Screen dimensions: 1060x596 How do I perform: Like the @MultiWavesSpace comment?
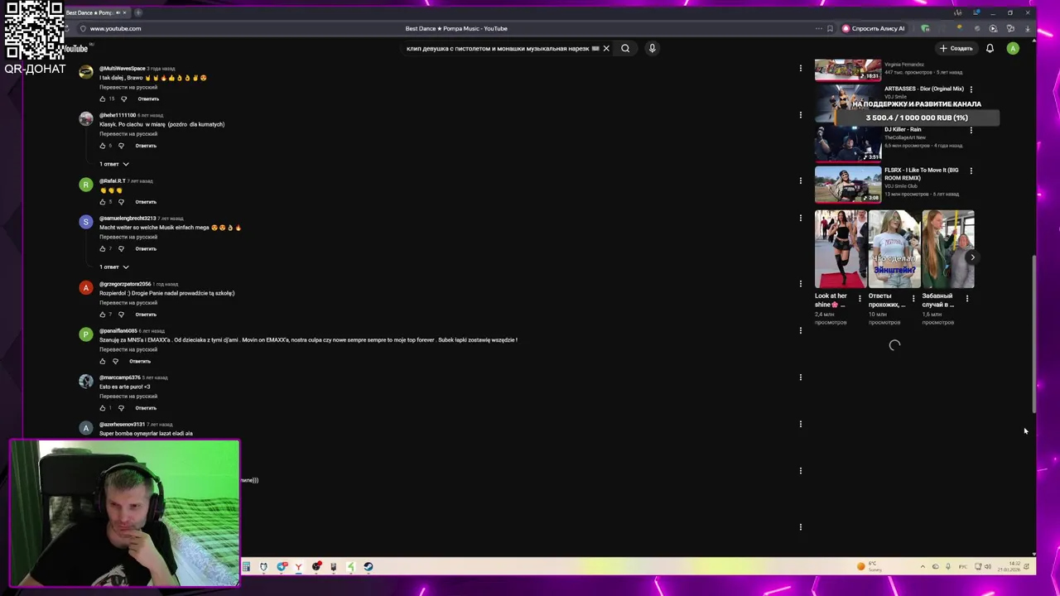103,99
